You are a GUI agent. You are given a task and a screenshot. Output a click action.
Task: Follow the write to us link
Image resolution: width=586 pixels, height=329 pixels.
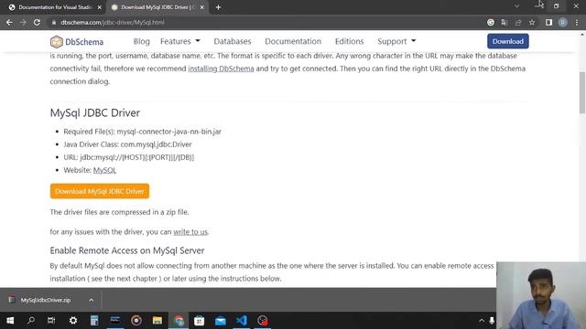190,231
